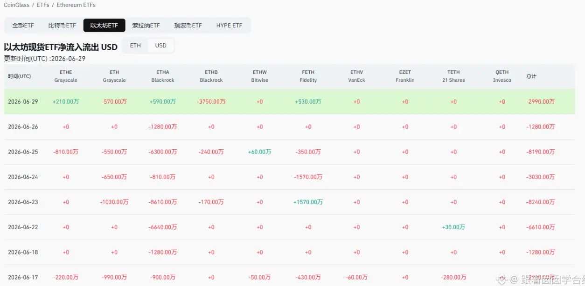The width and height of the screenshot is (585, 286).
Task: Click the -650.00万 ETH value
Action: [114, 177]
